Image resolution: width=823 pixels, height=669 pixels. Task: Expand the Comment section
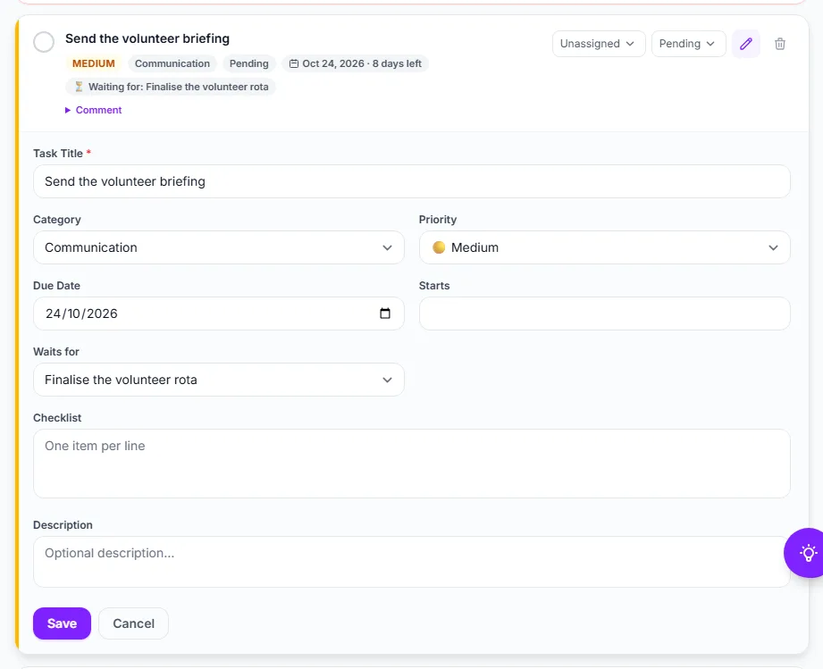(x=94, y=110)
